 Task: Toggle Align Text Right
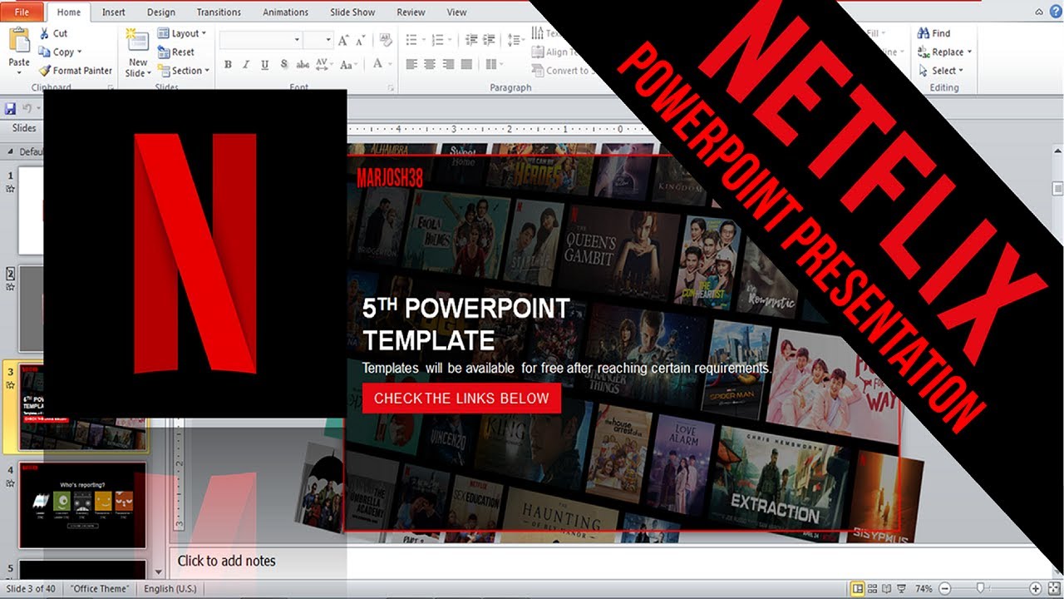pos(448,64)
